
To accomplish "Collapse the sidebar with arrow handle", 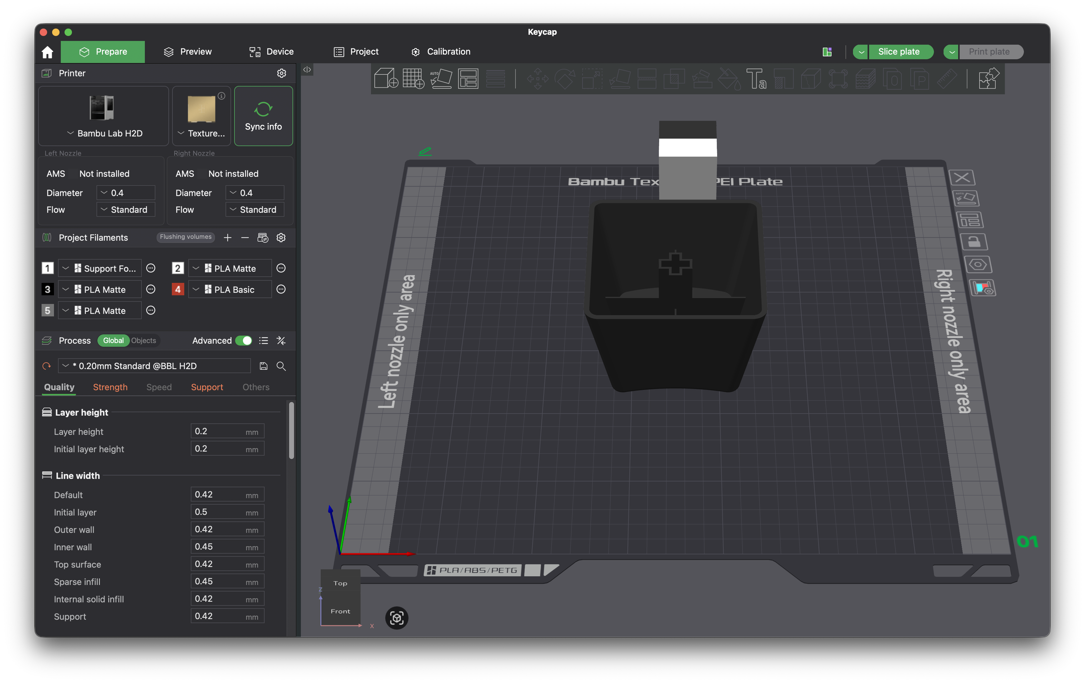I will tap(307, 69).
